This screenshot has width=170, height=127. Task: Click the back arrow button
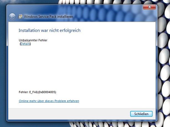point(12,17)
